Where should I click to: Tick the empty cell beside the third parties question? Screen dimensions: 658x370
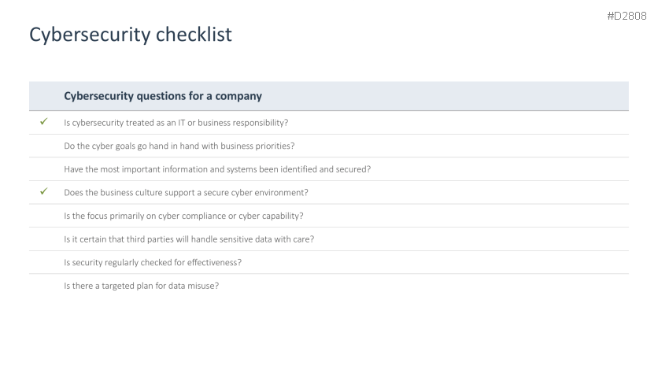tap(44, 239)
